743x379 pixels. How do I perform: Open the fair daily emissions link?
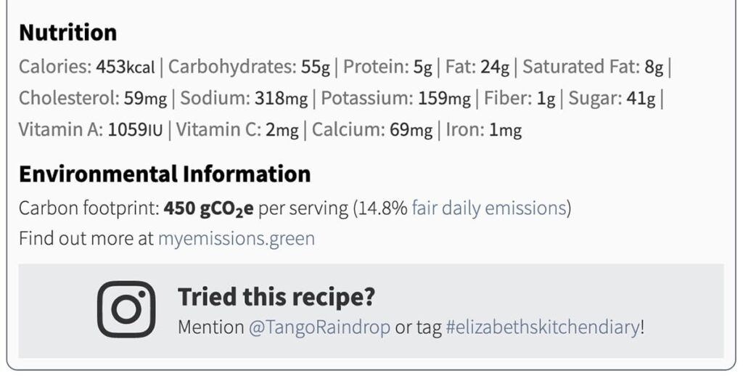[x=489, y=208]
